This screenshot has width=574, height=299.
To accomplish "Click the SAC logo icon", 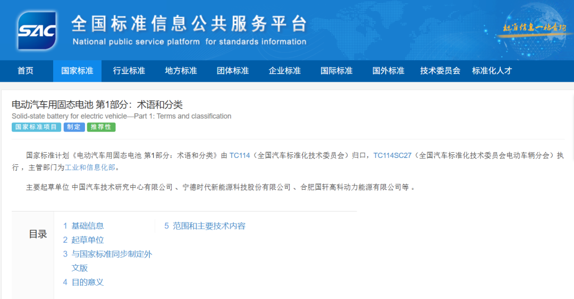I will click(37, 31).
